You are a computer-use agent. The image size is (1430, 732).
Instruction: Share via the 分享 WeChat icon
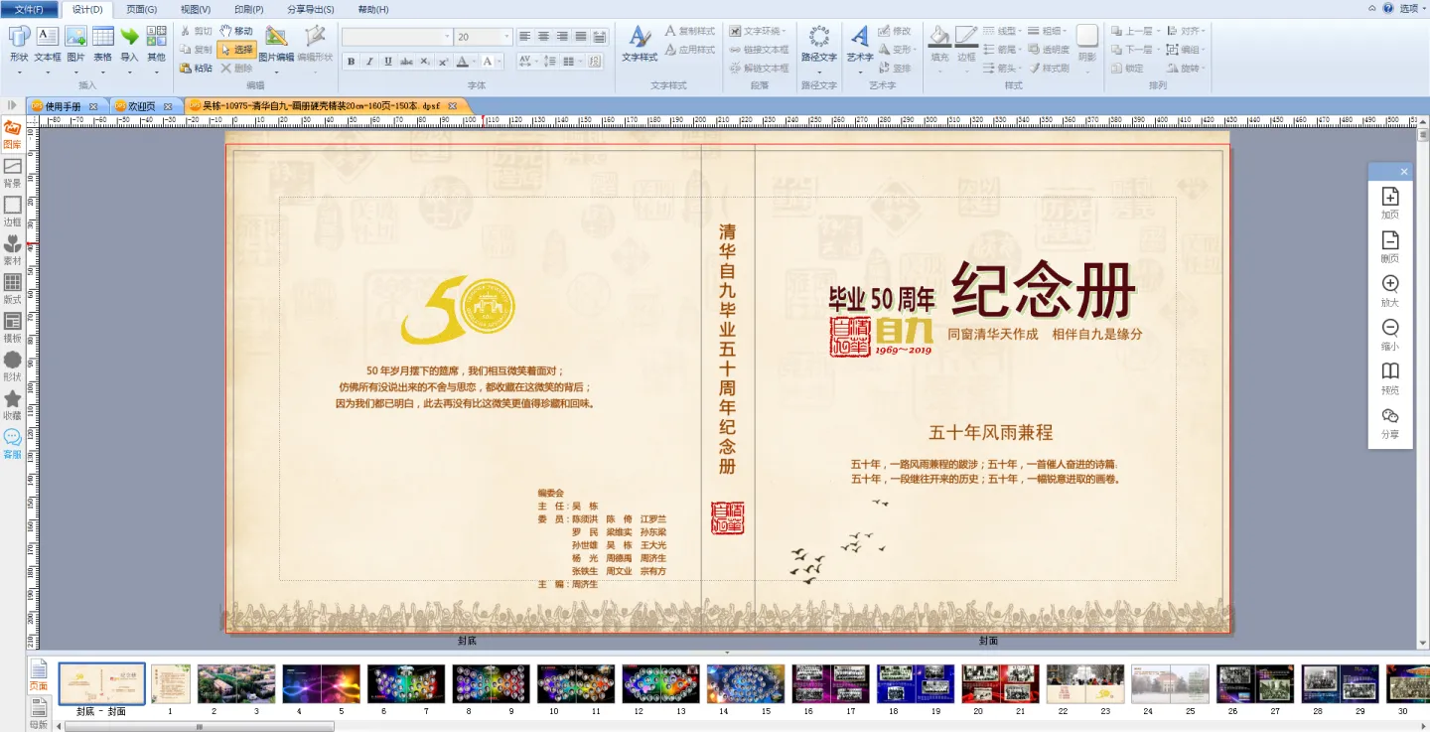[x=1390, y=422]
